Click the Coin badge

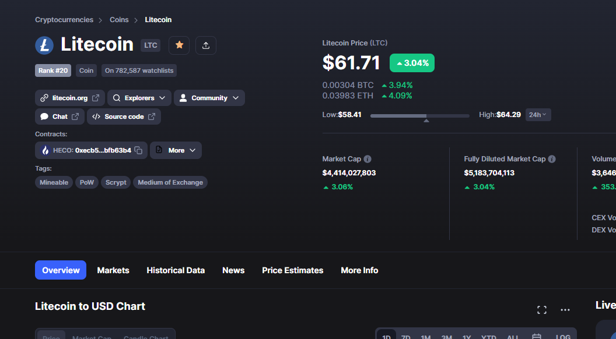[x=86, y=70]
